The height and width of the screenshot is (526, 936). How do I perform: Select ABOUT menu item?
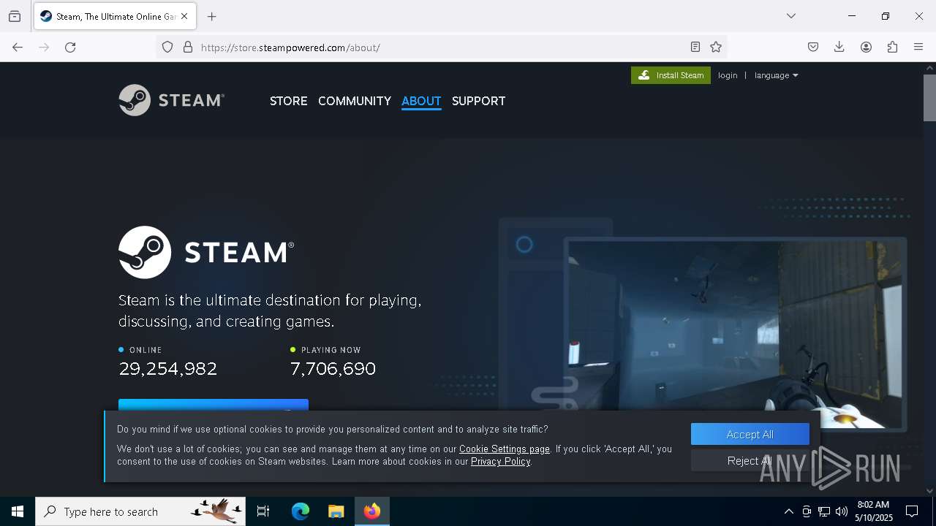421,101
